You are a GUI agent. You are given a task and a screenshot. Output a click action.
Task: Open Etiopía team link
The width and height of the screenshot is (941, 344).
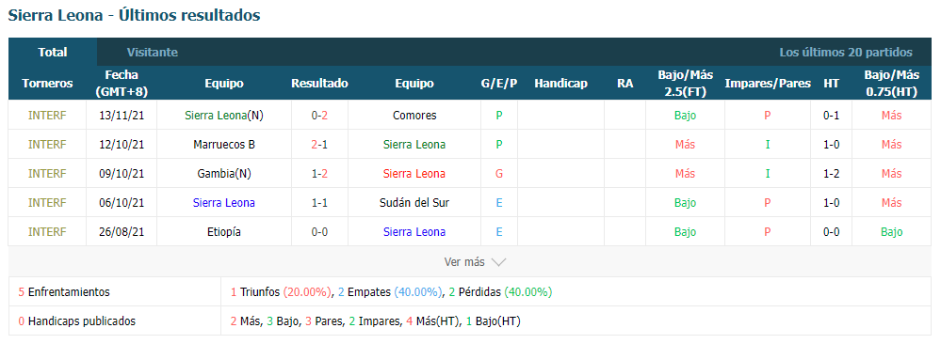(224, 232)
